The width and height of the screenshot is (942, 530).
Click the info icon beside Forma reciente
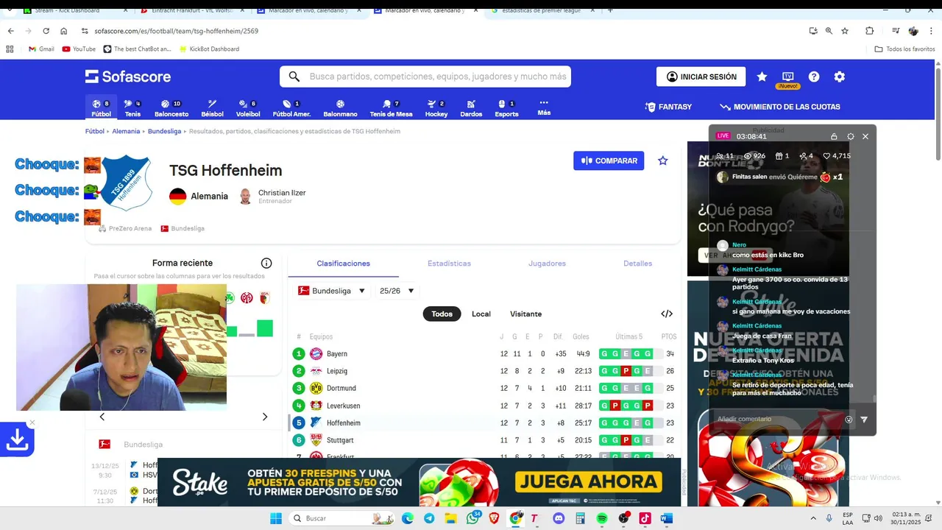click(x=266, y=264)
